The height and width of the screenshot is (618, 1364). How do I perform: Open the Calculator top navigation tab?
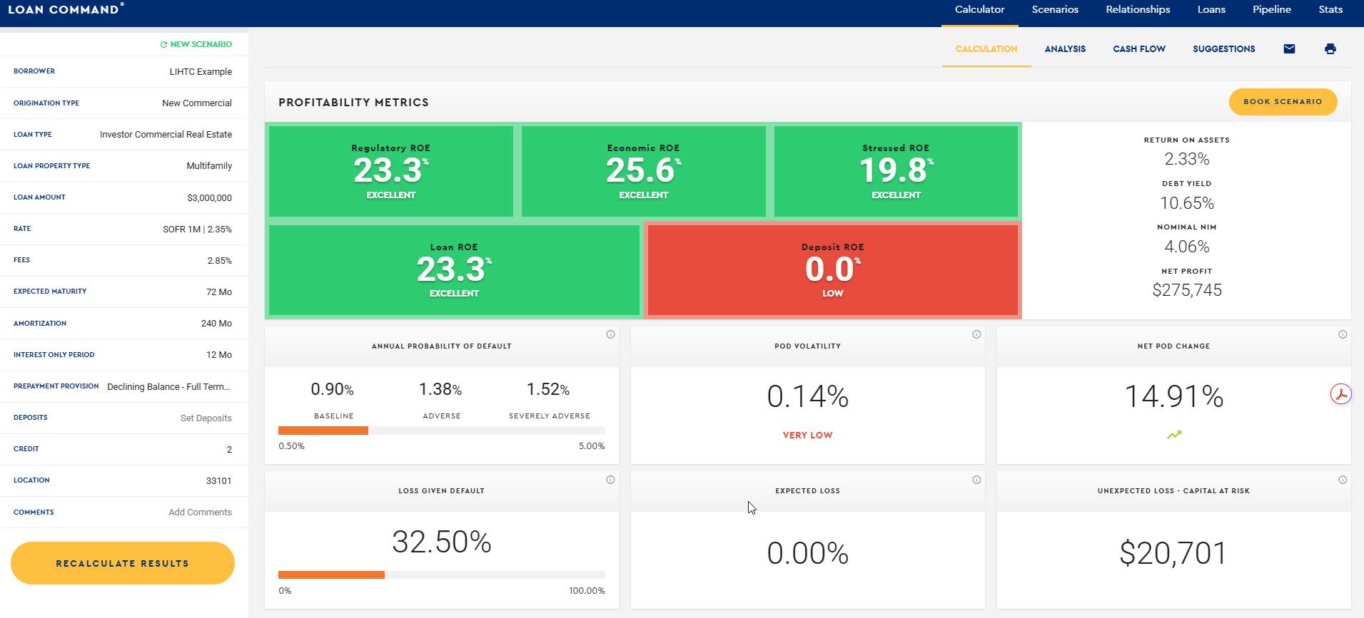coord(979,9)
